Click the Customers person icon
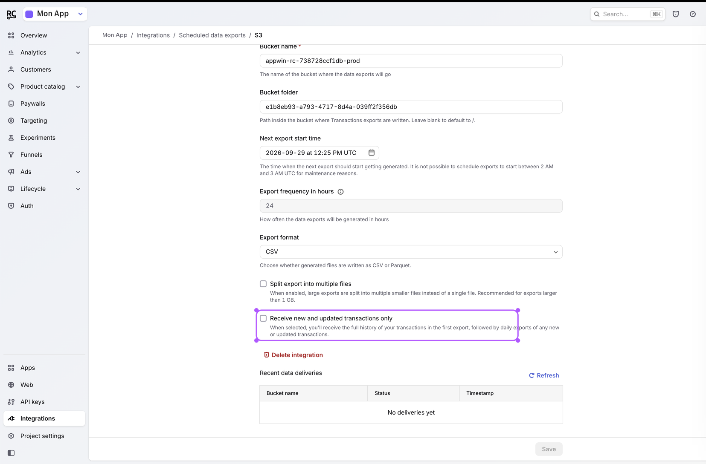This screenshot has height=464, width=706. [11, 69]
